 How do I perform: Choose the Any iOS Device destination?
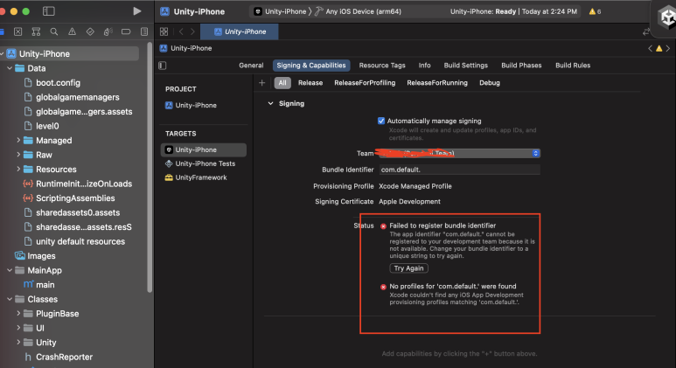click(x=358, y=11)
